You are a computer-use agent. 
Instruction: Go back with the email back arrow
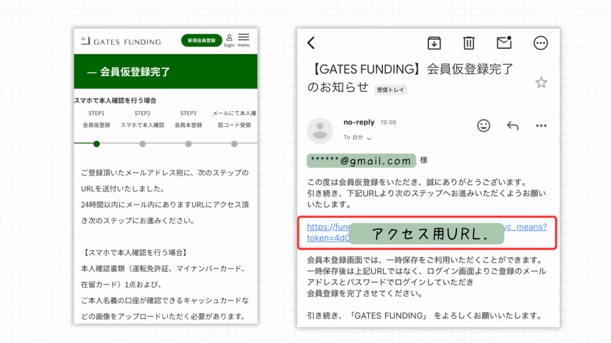pos(311,43)
